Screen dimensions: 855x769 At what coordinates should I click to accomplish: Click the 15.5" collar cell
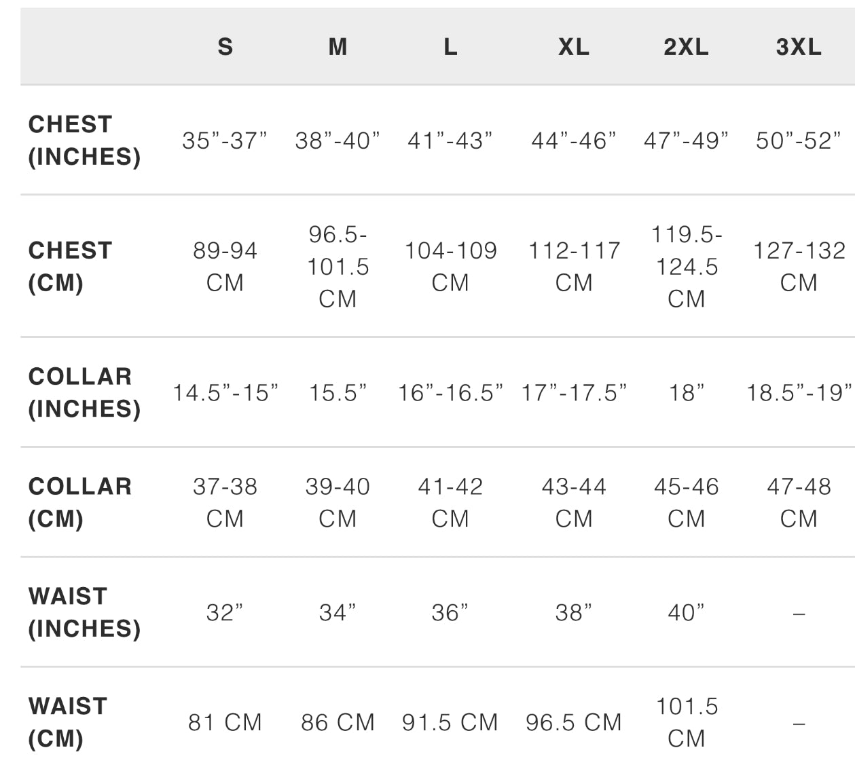(x=338, y=392)
